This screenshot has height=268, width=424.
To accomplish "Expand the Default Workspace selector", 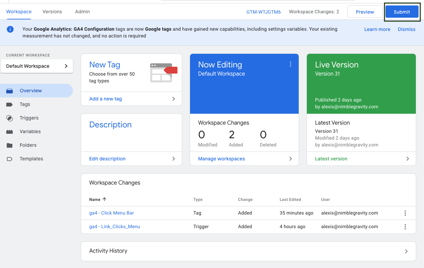I will 37,66.
